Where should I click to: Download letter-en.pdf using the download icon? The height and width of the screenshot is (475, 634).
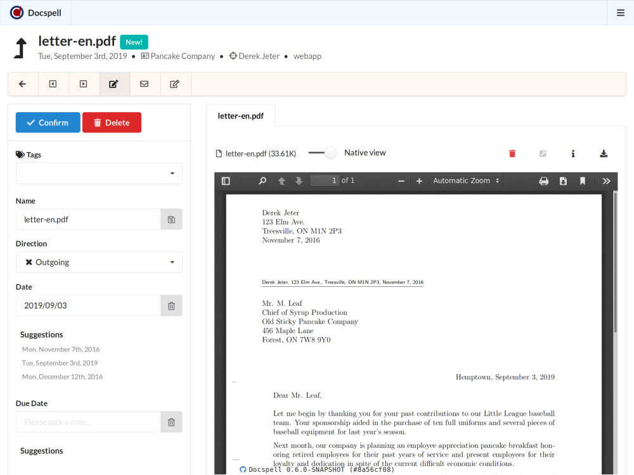click(604, 153)
